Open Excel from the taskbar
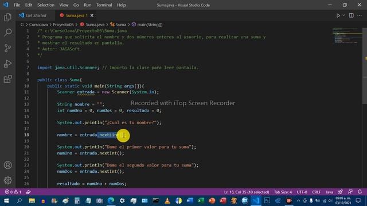 201,201
